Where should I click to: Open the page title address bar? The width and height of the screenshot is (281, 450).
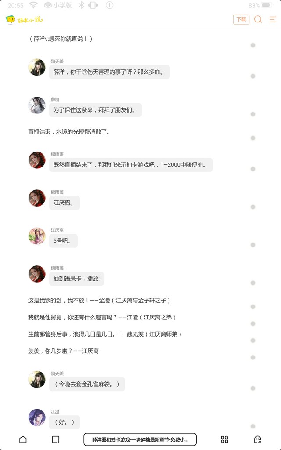140,439
